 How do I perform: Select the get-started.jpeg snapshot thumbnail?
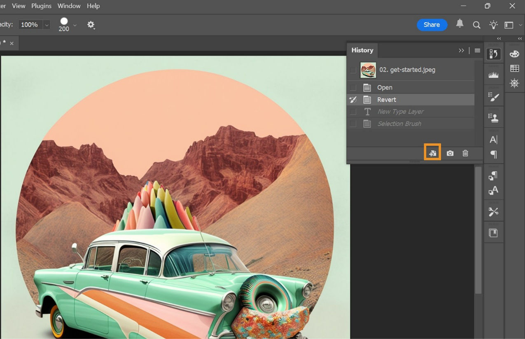pyautogui.click(x=368, y=70)
